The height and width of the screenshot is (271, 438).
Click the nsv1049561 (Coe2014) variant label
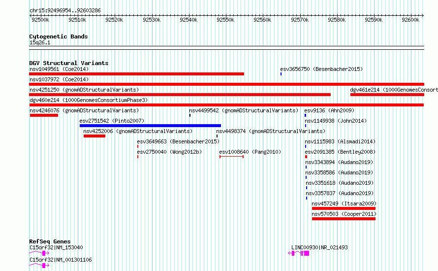point(59,69)
